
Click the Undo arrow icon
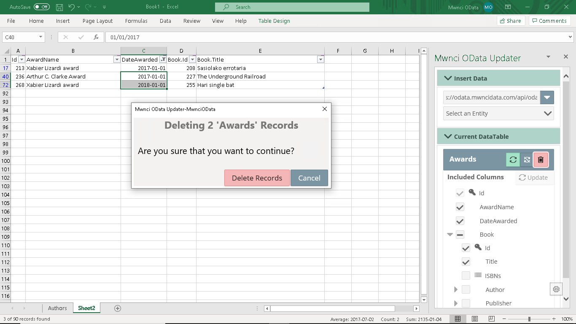72,7
